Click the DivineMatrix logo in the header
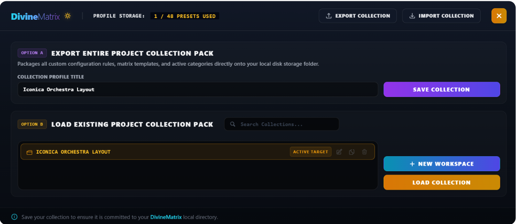Image resolution: width=516 pixels, height=224 pixels. pos(35,16)
